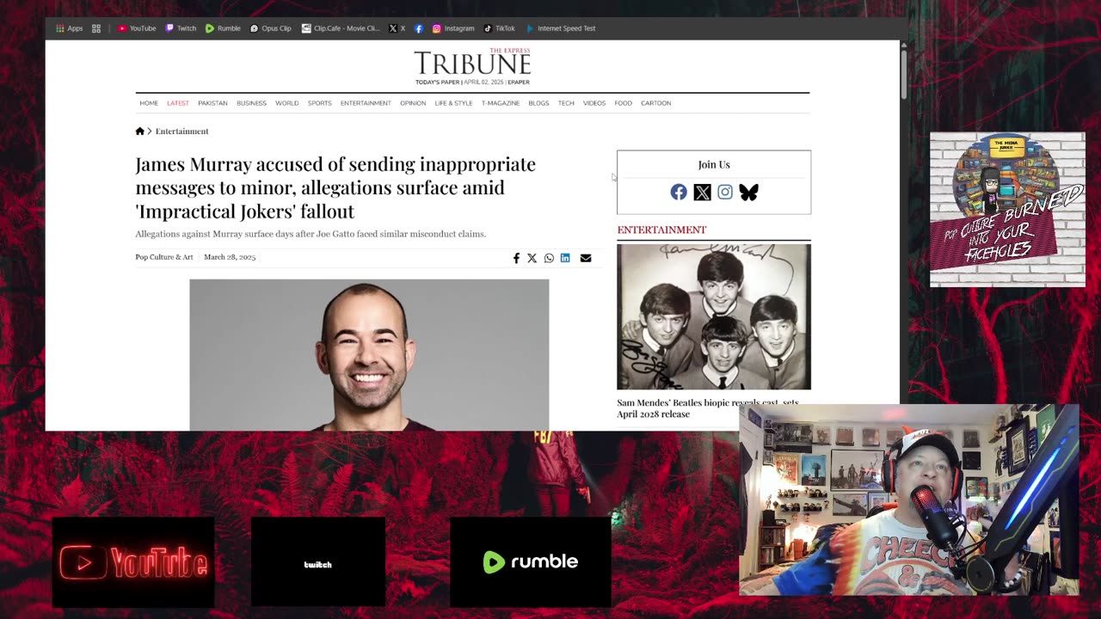The width and height of the screenshot is (1101, 619).
Task: Click the twitch logo overlay panel
Action: pyautogui.click(x=318, y=563)
